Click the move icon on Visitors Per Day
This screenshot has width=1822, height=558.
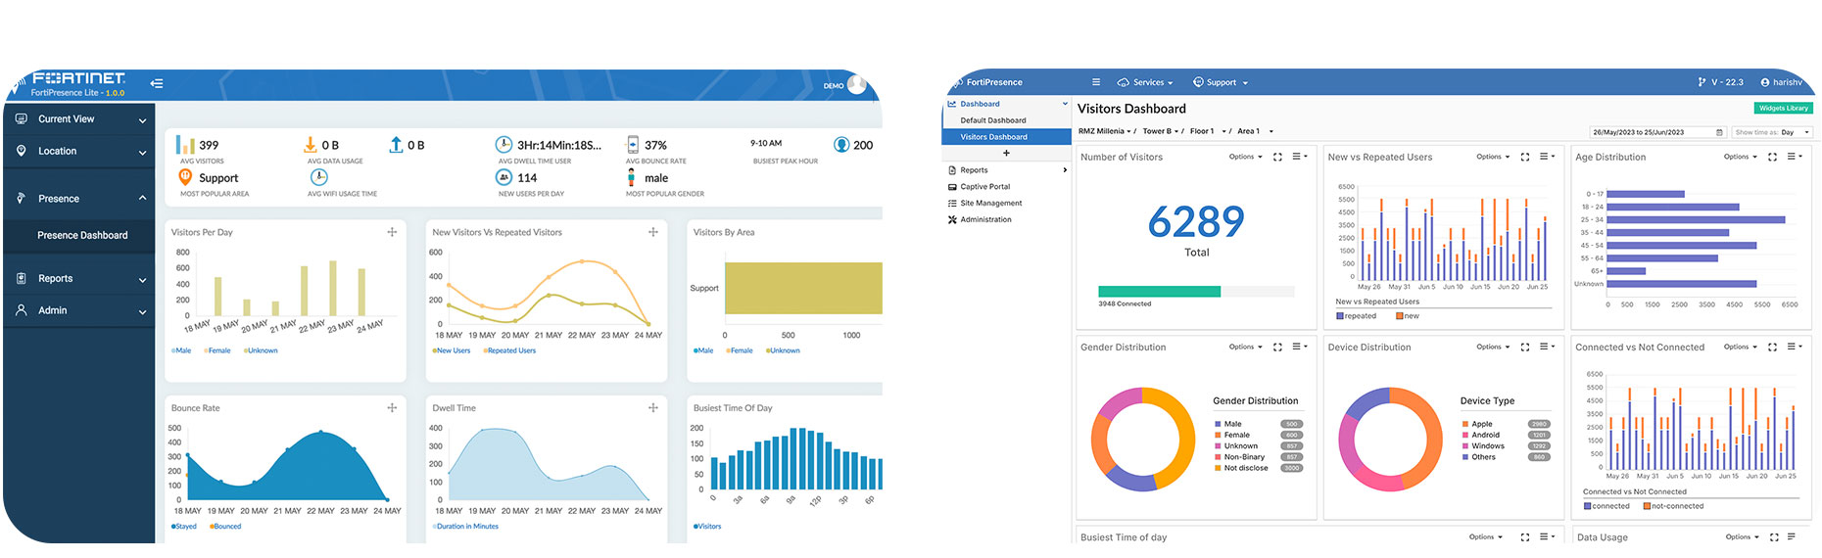coord(392,232)
